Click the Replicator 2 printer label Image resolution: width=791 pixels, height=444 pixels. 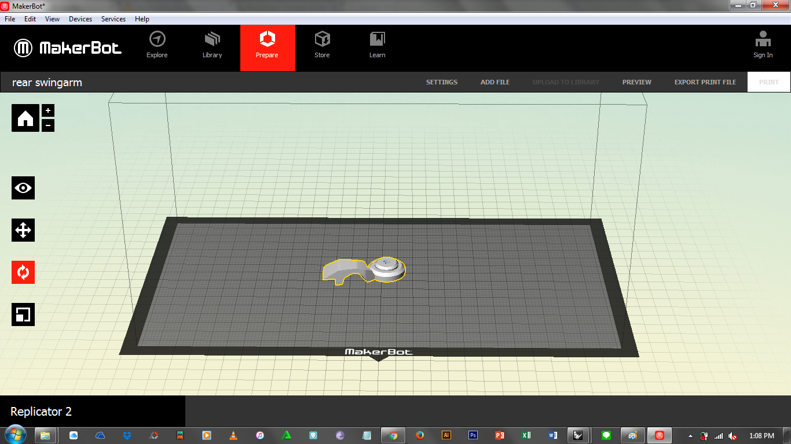click(41, 412)
